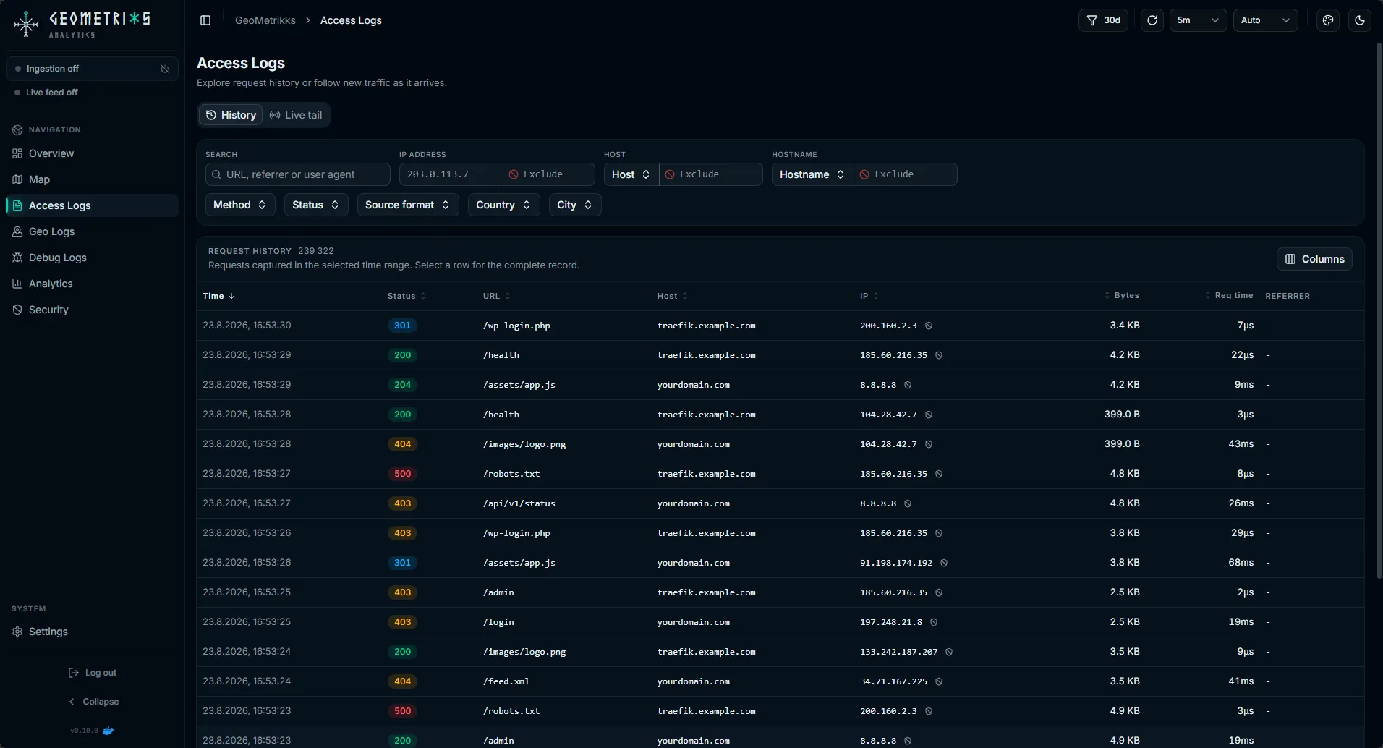Open Debug Logs page
Image resolution: width=1383 pixels, height=748 pixels.
click(x=92, y=258)
